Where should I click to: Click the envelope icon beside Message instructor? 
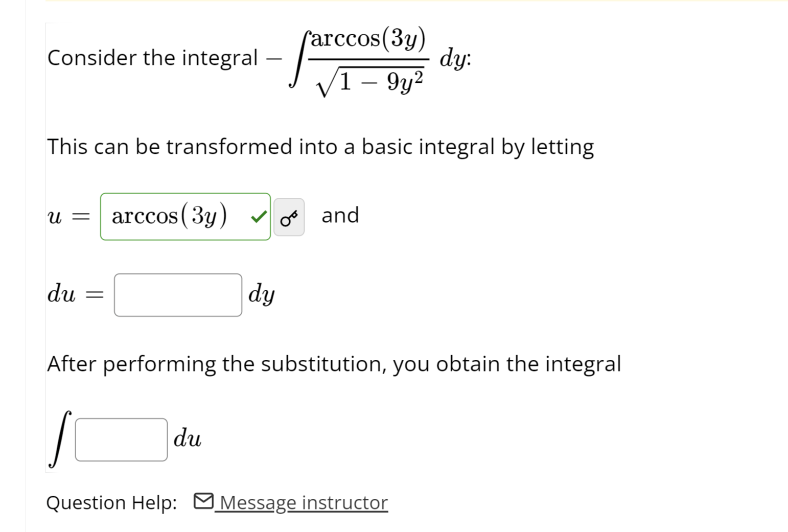point(203,501)
